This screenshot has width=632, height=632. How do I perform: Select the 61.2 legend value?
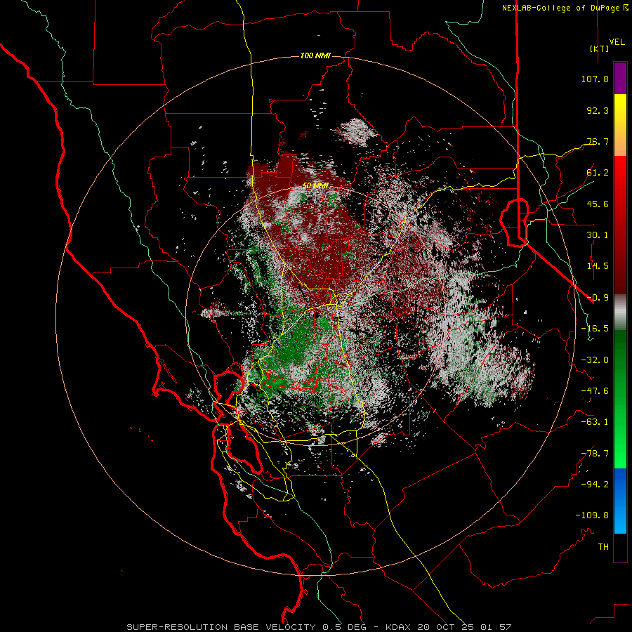pos(598,173)
